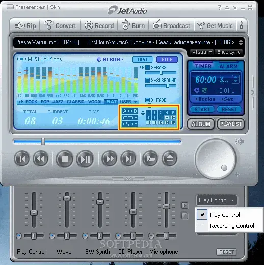Select the CLASSIC equalizer preset
264x265 pixels.
[x=75, y=102]
